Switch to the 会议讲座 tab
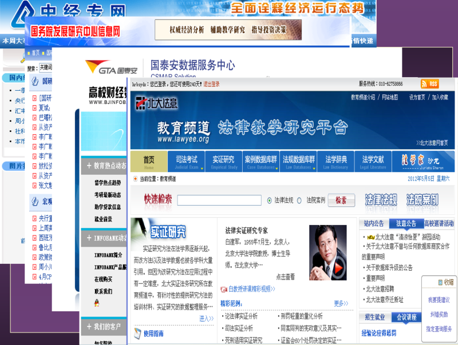Image resolution: width=458 pixels, height=345 pixels. (x=406, y=317)
